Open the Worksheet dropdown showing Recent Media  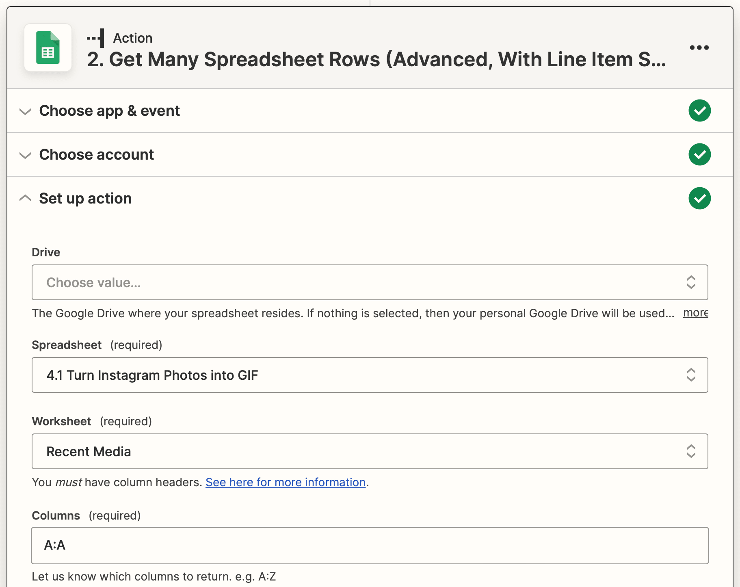point(366,451)
